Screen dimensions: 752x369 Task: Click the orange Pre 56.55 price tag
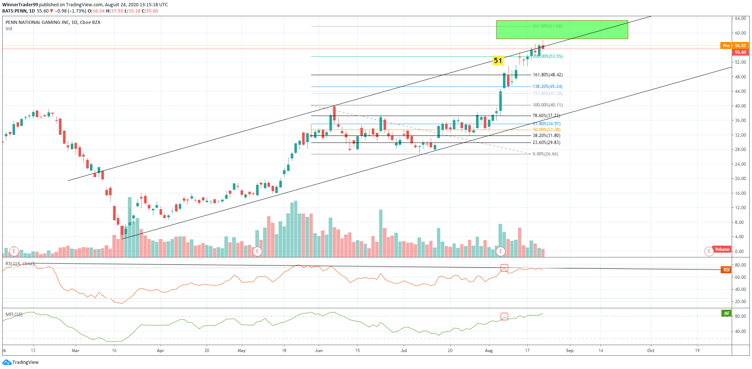point(735,46)
